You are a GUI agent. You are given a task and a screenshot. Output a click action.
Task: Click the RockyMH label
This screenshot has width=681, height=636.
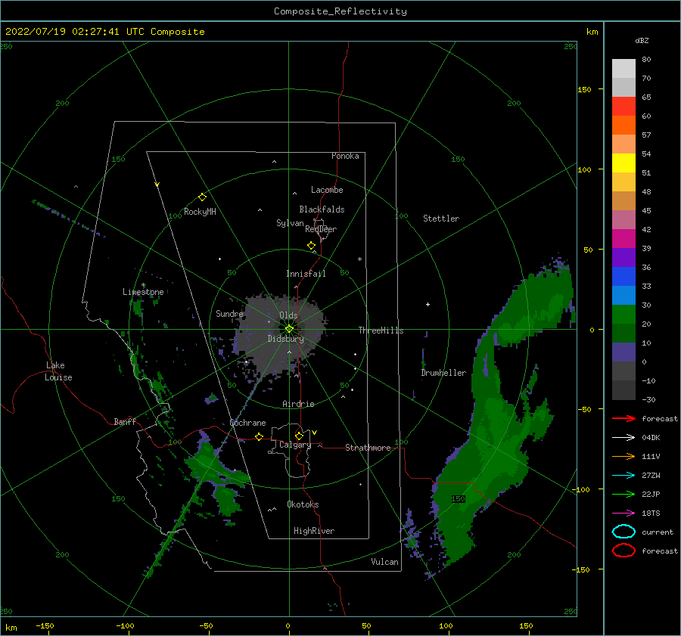200,212
